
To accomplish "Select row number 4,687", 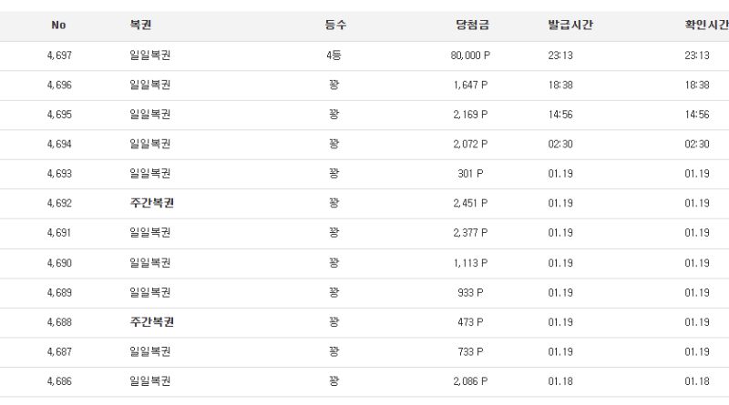I will pos(58,352).
